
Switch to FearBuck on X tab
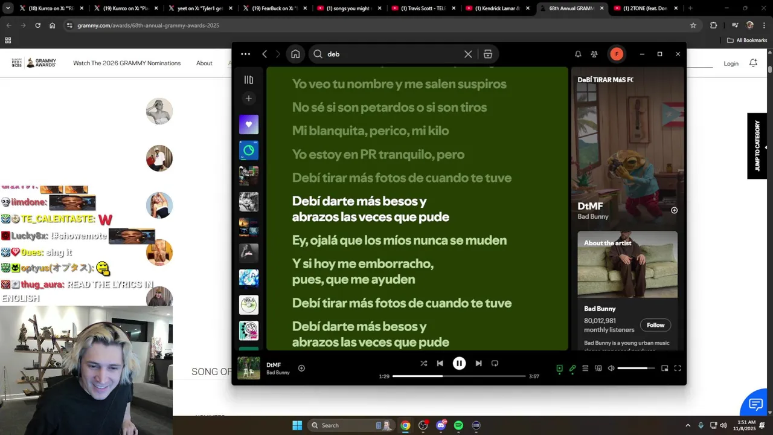274,8
